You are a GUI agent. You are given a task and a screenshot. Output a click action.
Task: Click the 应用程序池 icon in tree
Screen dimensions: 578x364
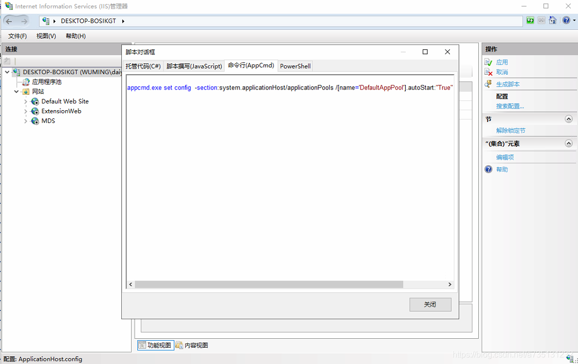[x=26, y=82]
